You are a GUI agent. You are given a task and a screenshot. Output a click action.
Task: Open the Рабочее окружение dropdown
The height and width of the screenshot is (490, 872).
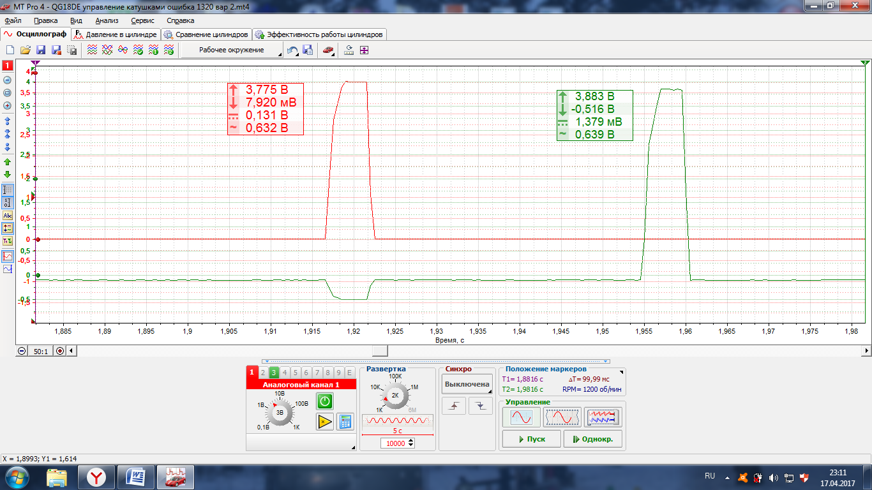pos(232,50)
